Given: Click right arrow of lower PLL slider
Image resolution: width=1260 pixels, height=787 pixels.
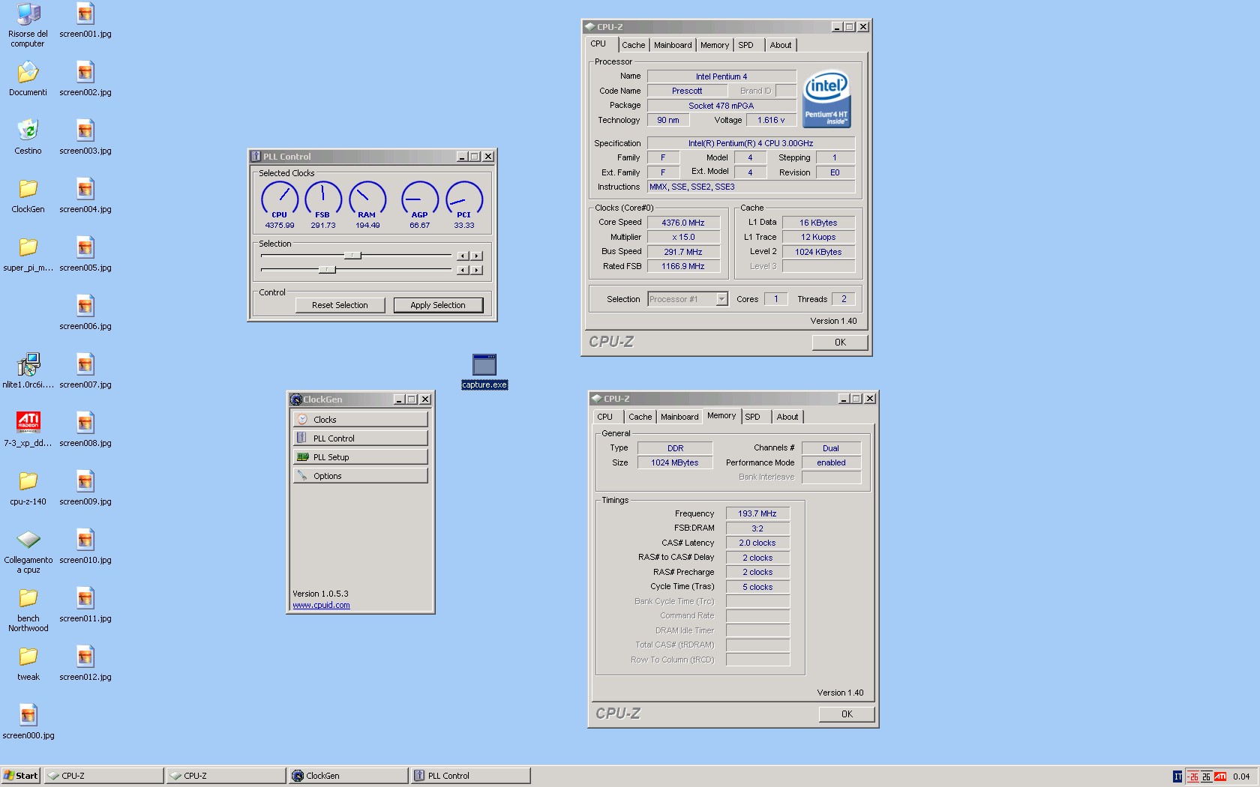Looking at the screenshot, I should (x=476, y=270).
